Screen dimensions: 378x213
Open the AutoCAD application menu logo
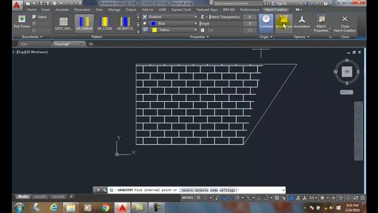point(17,5)
